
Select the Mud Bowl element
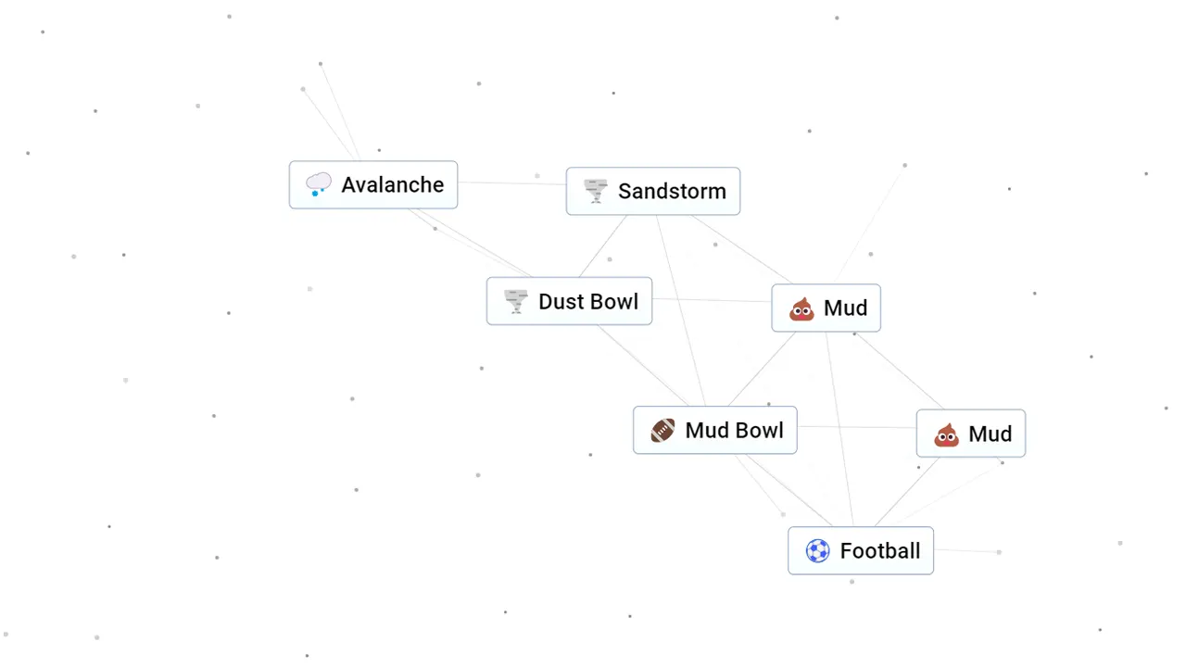(x=734, y=430)
